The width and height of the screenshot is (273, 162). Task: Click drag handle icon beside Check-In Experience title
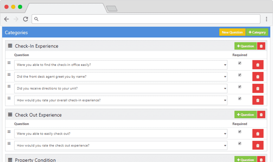click(x=10, y=46)
